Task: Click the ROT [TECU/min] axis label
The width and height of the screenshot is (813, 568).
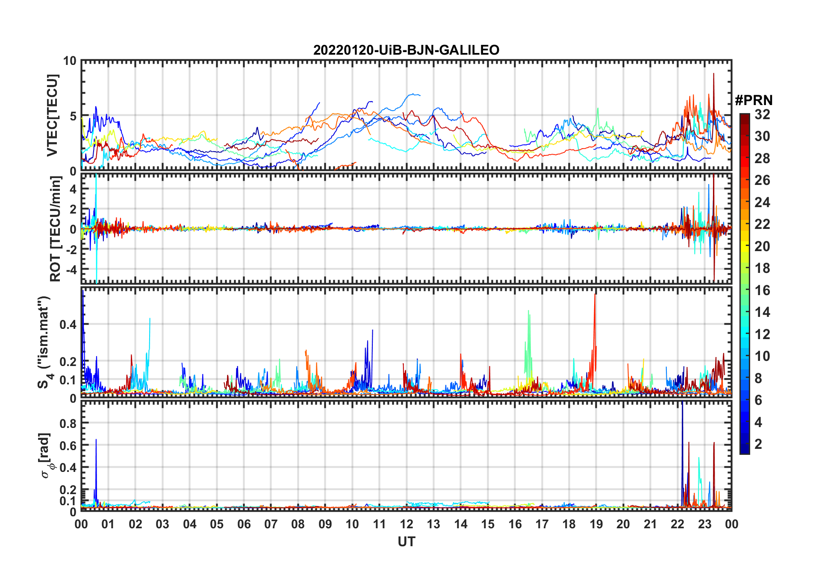Action: tap(55, 229)
